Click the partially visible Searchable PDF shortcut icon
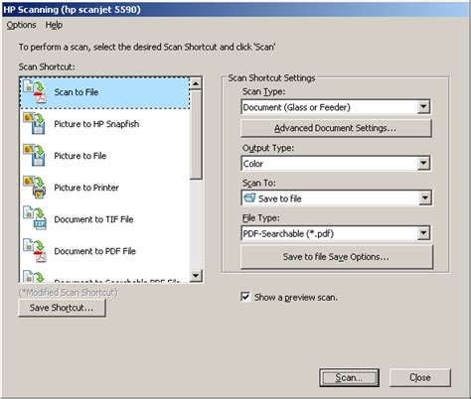 point(34,276)
